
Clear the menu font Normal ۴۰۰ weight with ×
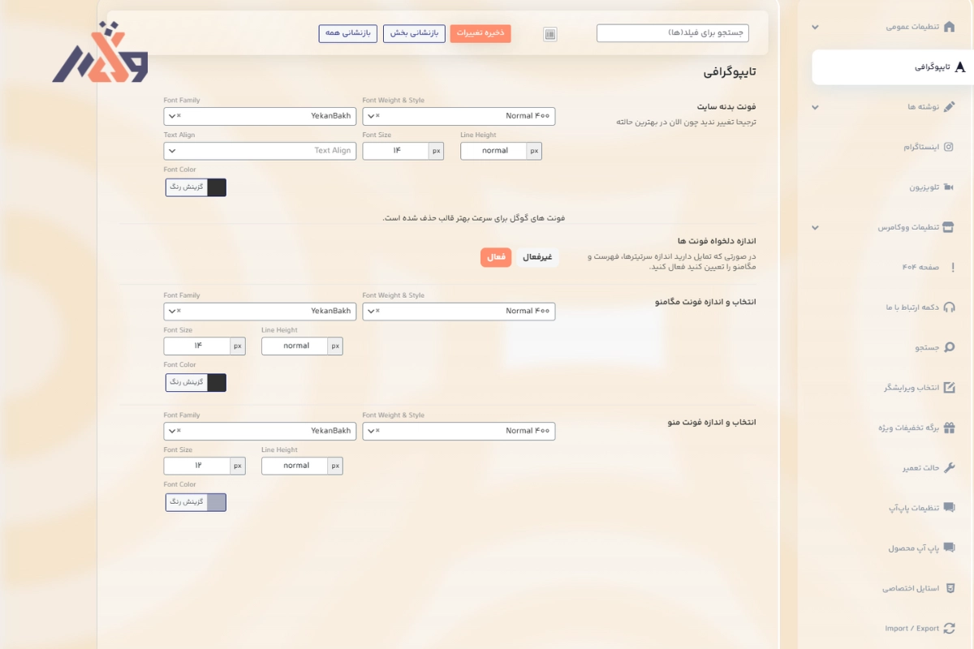point(377,431)
